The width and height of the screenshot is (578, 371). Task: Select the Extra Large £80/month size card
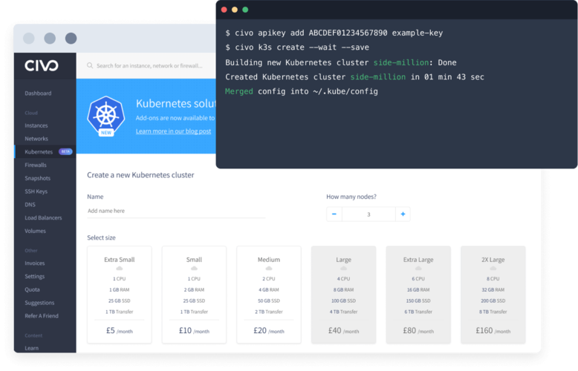click(418, 295)
